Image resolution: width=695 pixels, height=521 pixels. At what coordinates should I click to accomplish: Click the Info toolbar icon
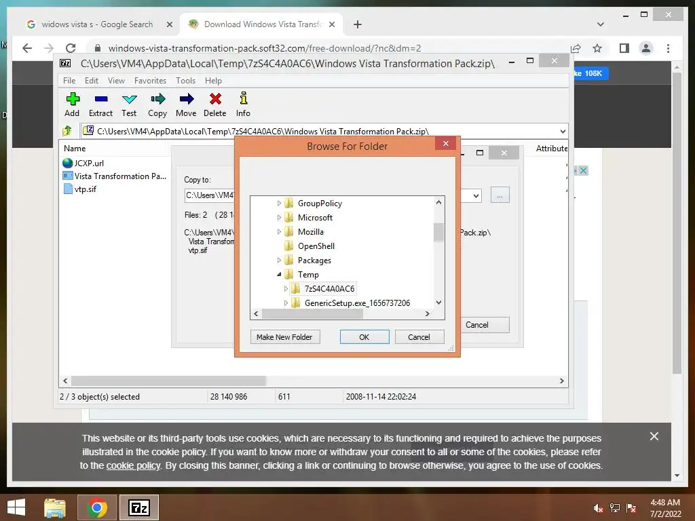[244, 98]
